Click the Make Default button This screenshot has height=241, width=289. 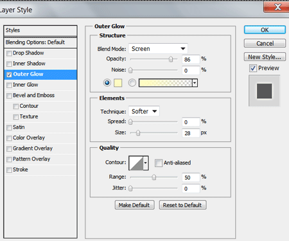(x=134, y=205)
